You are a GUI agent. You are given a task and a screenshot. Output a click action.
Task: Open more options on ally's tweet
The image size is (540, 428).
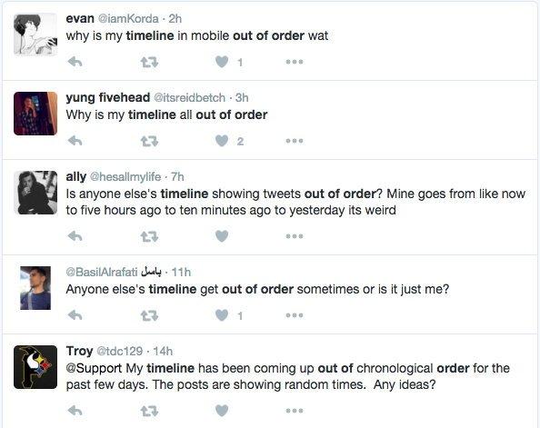coord(295,236)
